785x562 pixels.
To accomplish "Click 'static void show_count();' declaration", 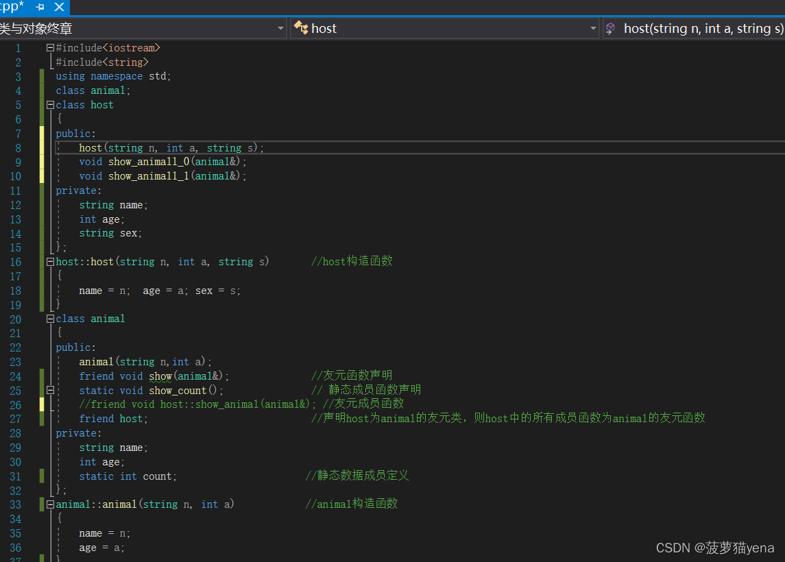I will pos(152,391).
